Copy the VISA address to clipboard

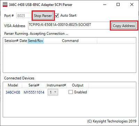click(124, 26)
